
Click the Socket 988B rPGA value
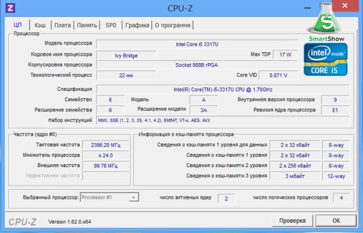(x=197, y=65)
